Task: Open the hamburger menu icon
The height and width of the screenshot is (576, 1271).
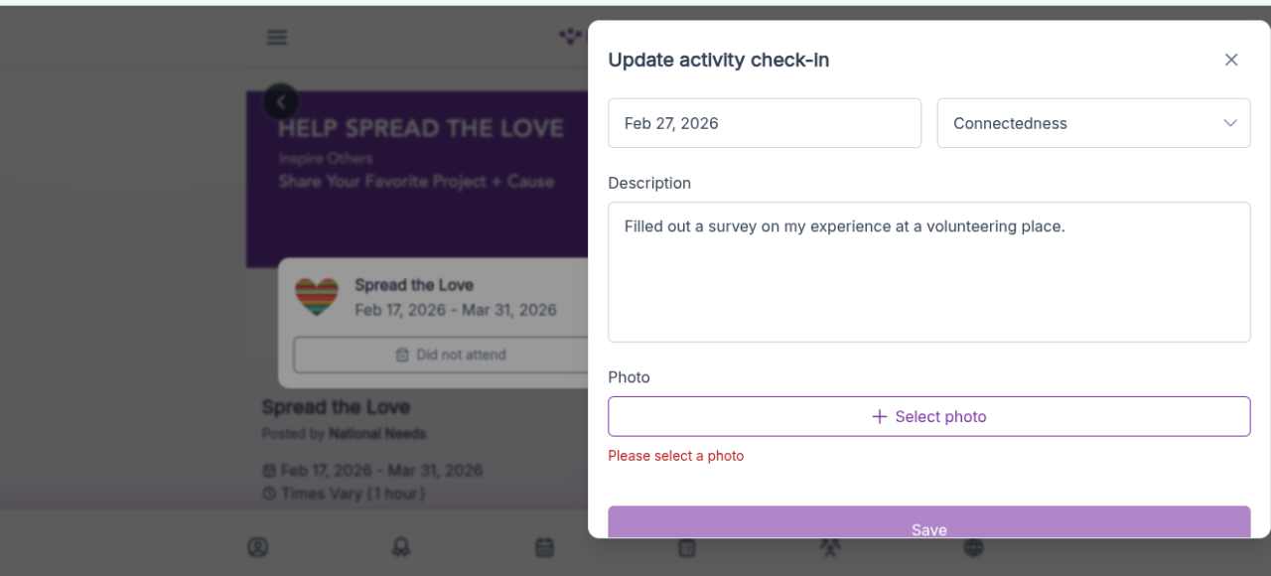Action: tap(277, 38)
